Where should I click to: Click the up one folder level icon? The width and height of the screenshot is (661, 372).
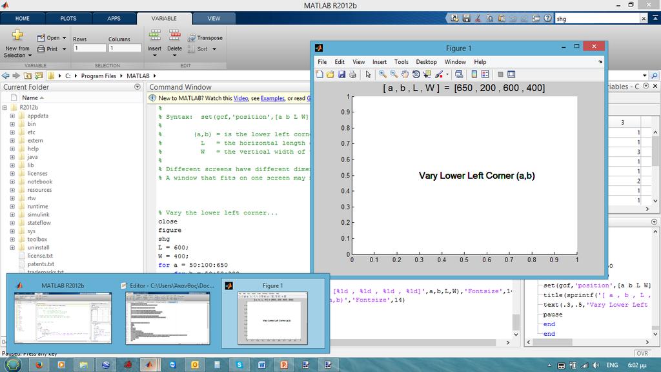(x=27, y=76)
